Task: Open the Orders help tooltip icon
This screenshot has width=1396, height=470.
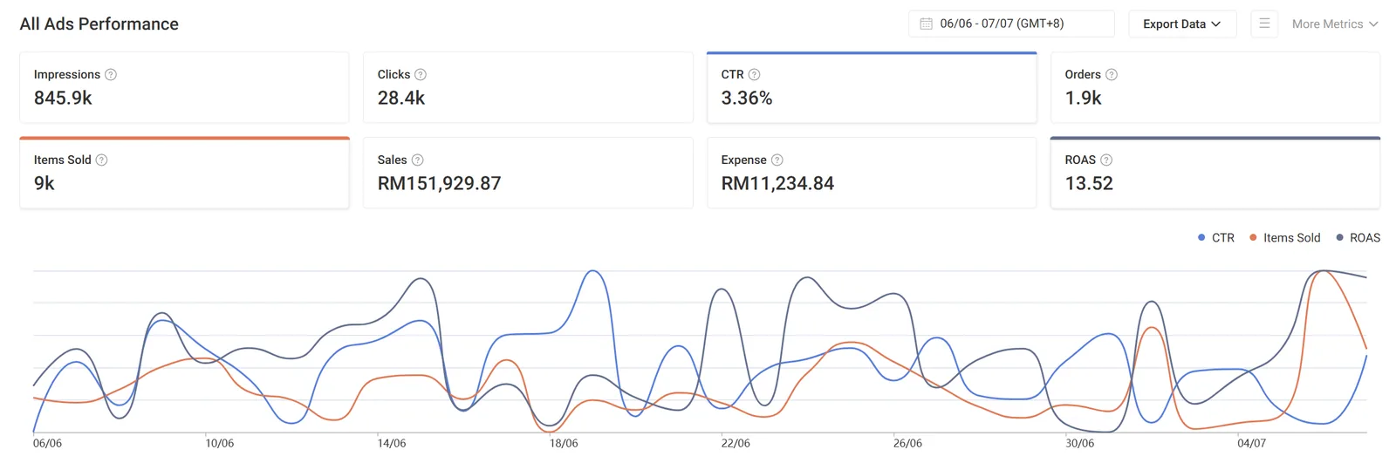Action: tap(1112, 75)
